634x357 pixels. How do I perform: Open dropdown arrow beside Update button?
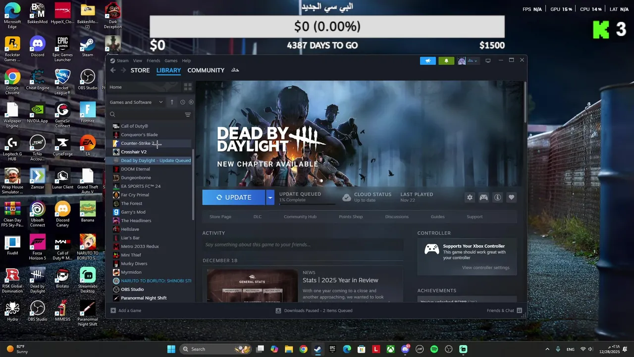270,197
